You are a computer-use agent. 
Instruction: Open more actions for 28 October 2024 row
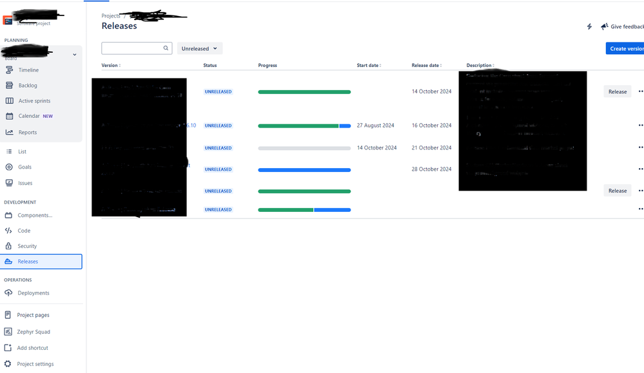click(x=640, y=169)
